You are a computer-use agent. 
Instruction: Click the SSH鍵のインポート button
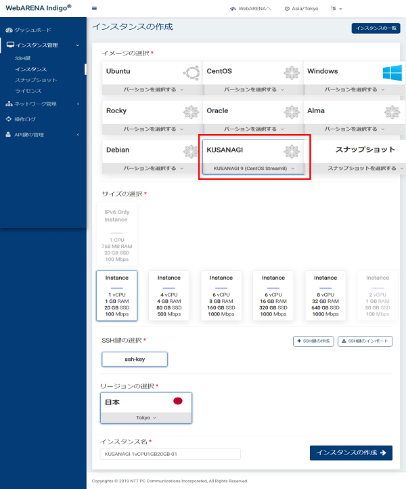[x=365, y=341]
